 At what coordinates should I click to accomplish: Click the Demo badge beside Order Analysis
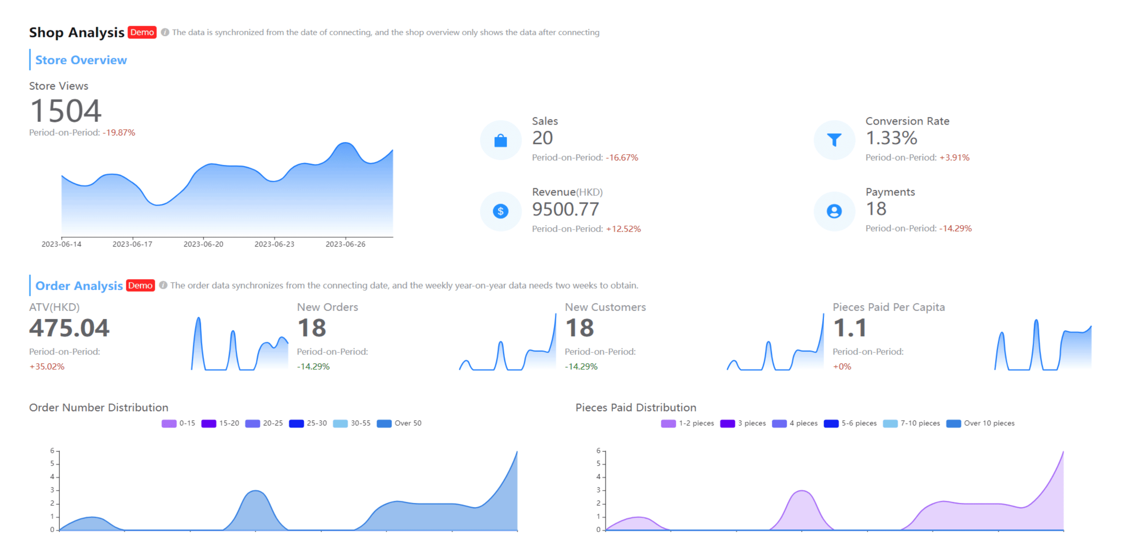pyautogui.click(x=140, y=286)
